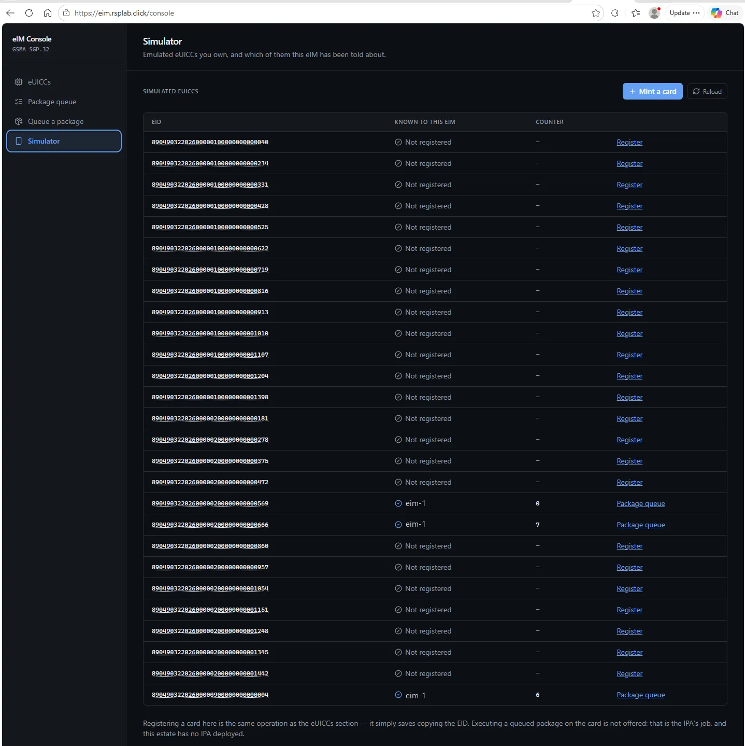The width and height of the screenshot is (745, 746).
Task: Bookmark this page with the star icon
Action: [x=596, y=13]
